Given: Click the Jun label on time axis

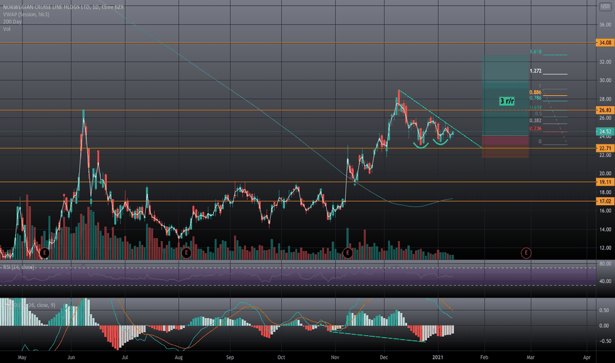Looking at the screenshot, I should [71, 358].
